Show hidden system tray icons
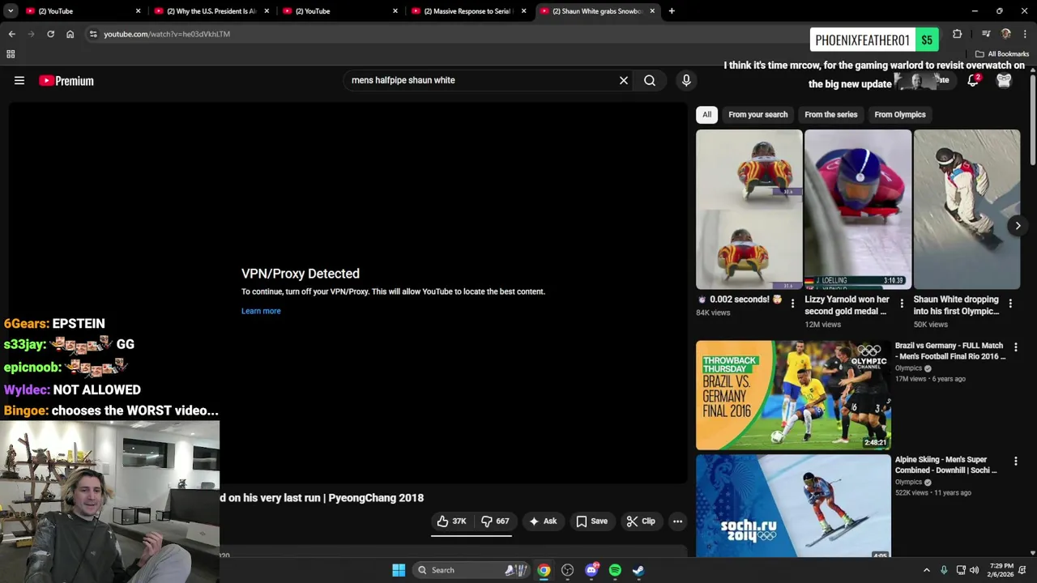Image resolution: width=1037 pixels, height=583 pixels. click(927, 570)
